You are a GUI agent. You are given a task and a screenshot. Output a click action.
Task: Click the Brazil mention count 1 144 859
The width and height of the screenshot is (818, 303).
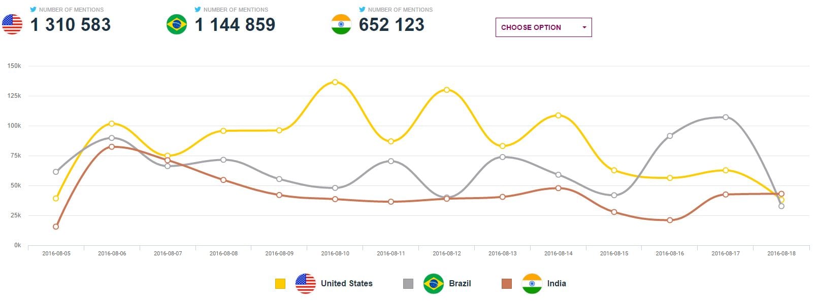click(x=235, y=25)
